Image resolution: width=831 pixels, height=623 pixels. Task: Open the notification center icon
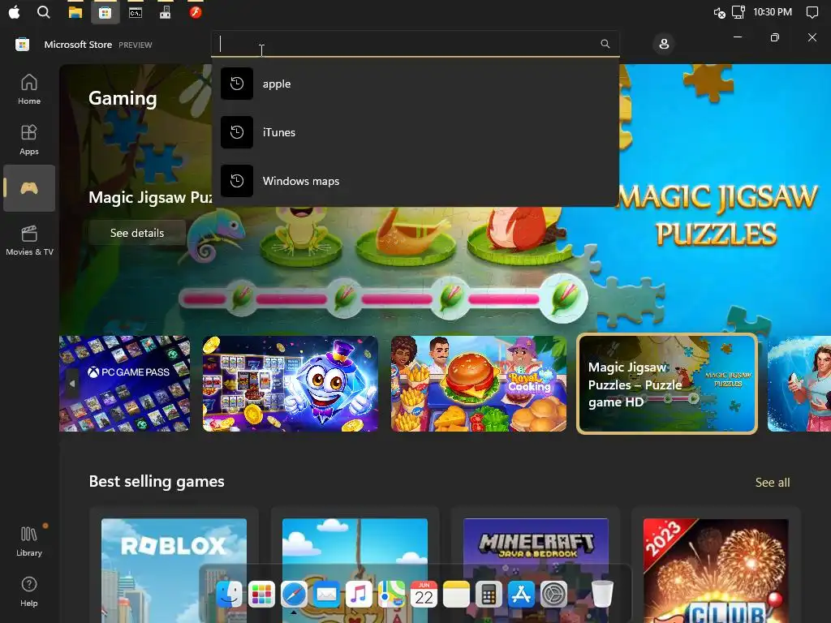pos(812,12)
